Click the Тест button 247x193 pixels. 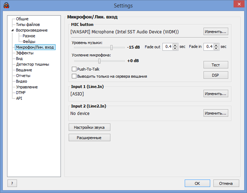215,65
